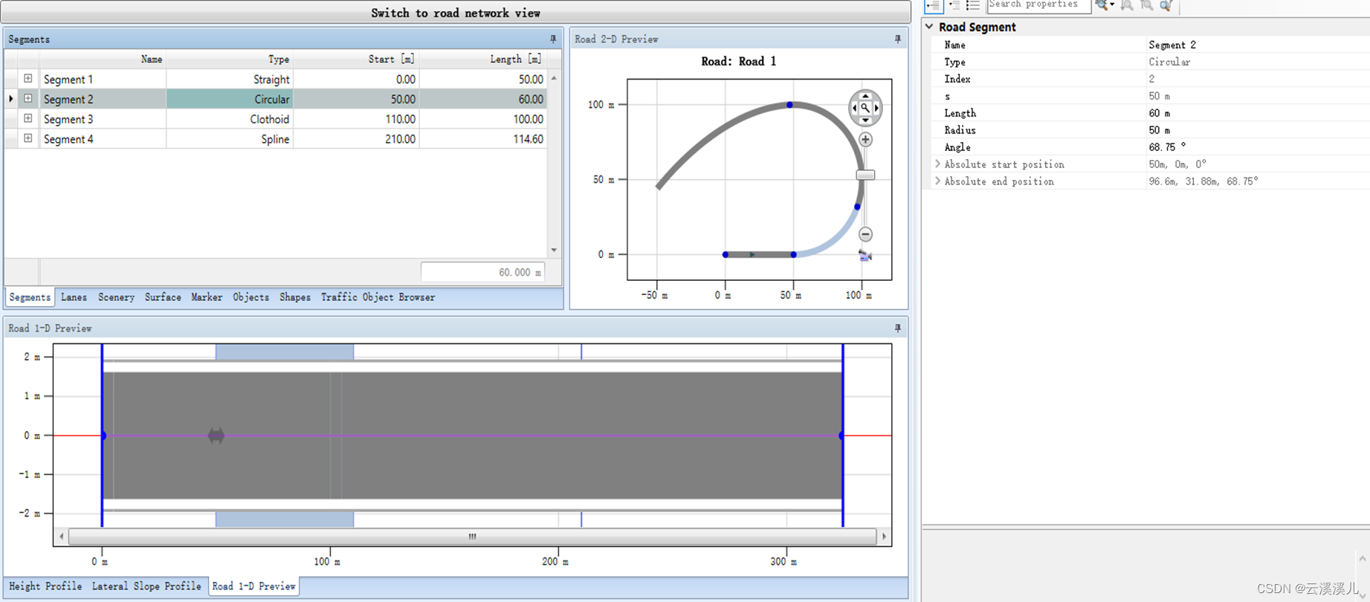
Task: Click the bulleted list view icon in properties
Action: click(x=972, y=5)
